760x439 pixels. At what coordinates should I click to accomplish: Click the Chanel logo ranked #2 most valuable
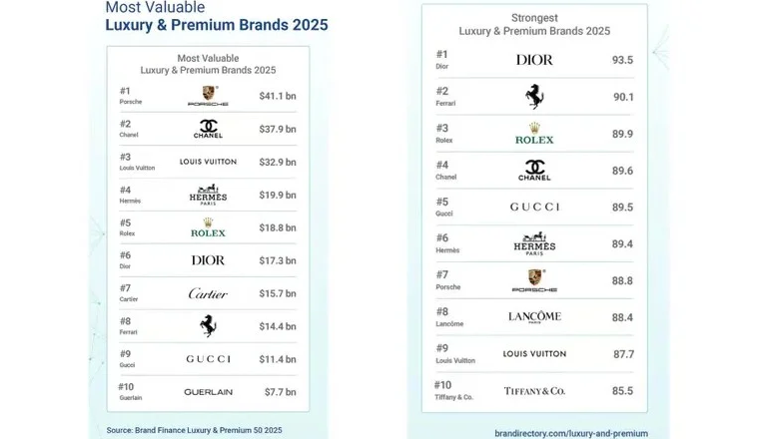208,129
